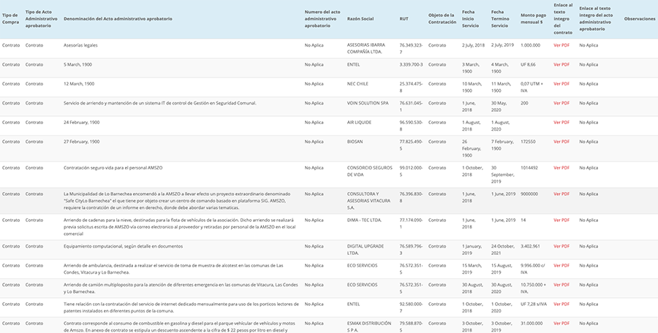Open Ver PDF in BIOSAN row

tap(561, 142)
